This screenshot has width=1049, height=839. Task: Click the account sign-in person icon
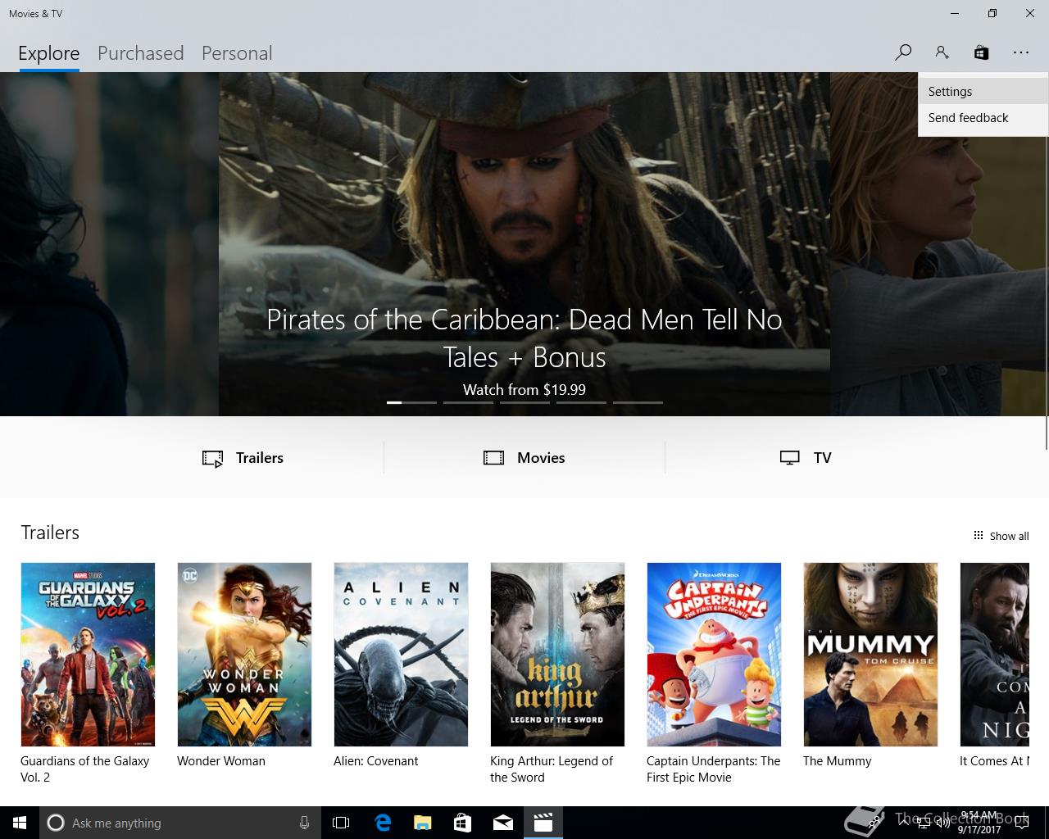coord(942,52)
